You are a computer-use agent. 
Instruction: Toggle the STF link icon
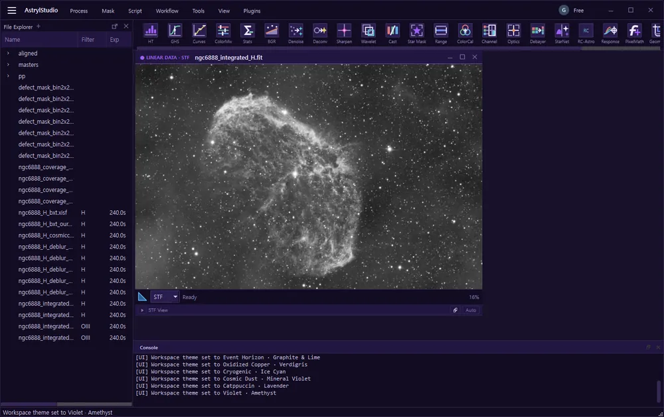pyautogui.click(x=456, y=310)
